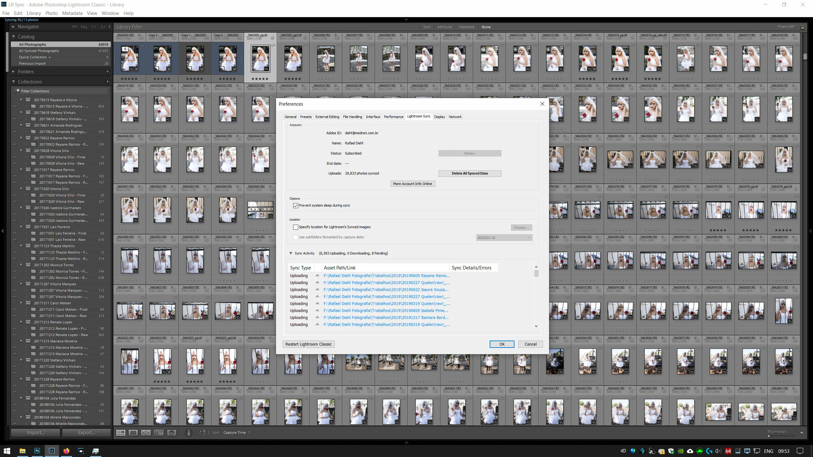Adjust the Thumbnails size slider
Screen dimensions: 813x457
point(769,436)
